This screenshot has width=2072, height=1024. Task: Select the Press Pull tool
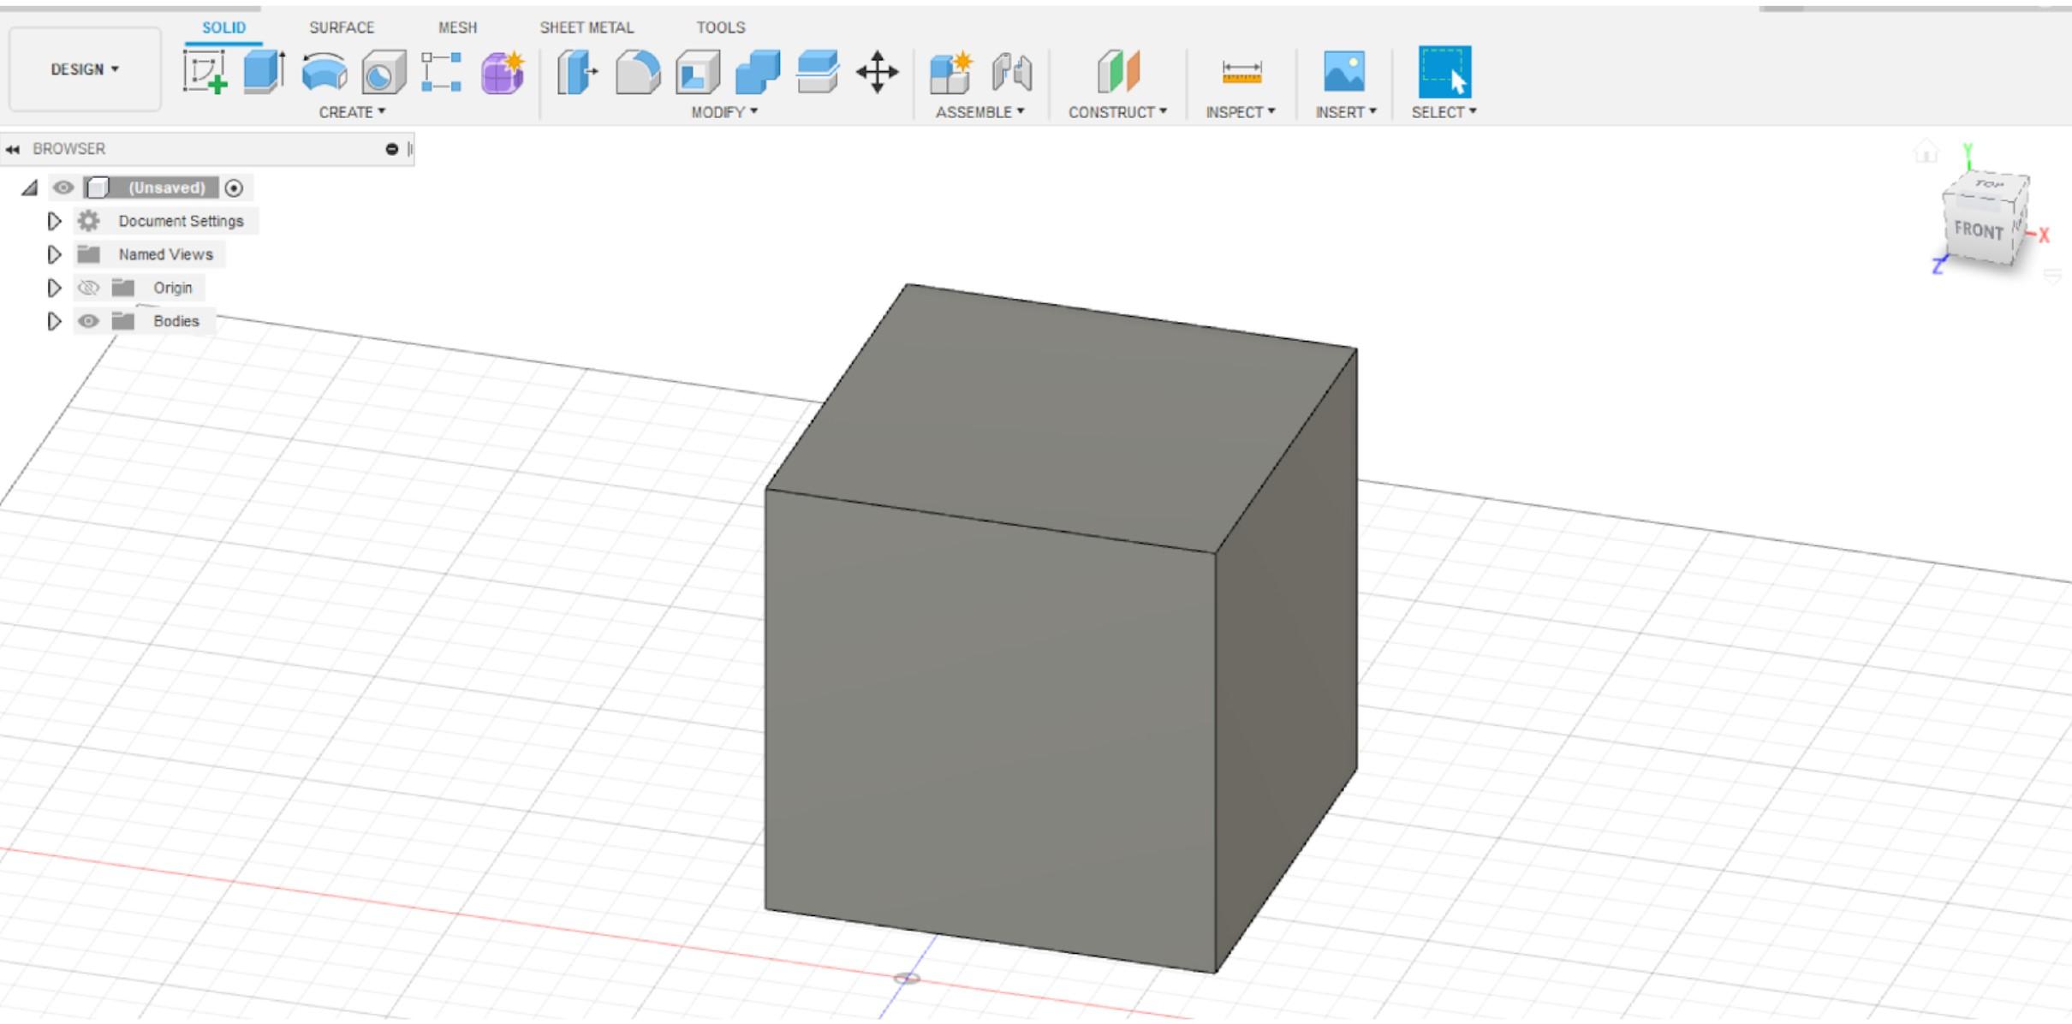(577, 72)
